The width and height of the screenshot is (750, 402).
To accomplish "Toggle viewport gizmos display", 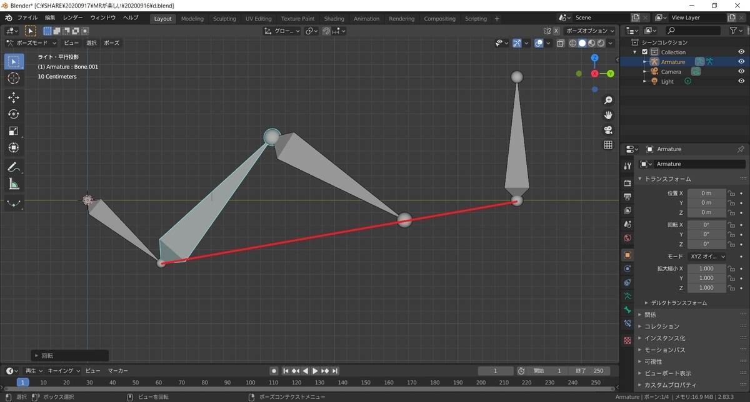I will [517, 43].
